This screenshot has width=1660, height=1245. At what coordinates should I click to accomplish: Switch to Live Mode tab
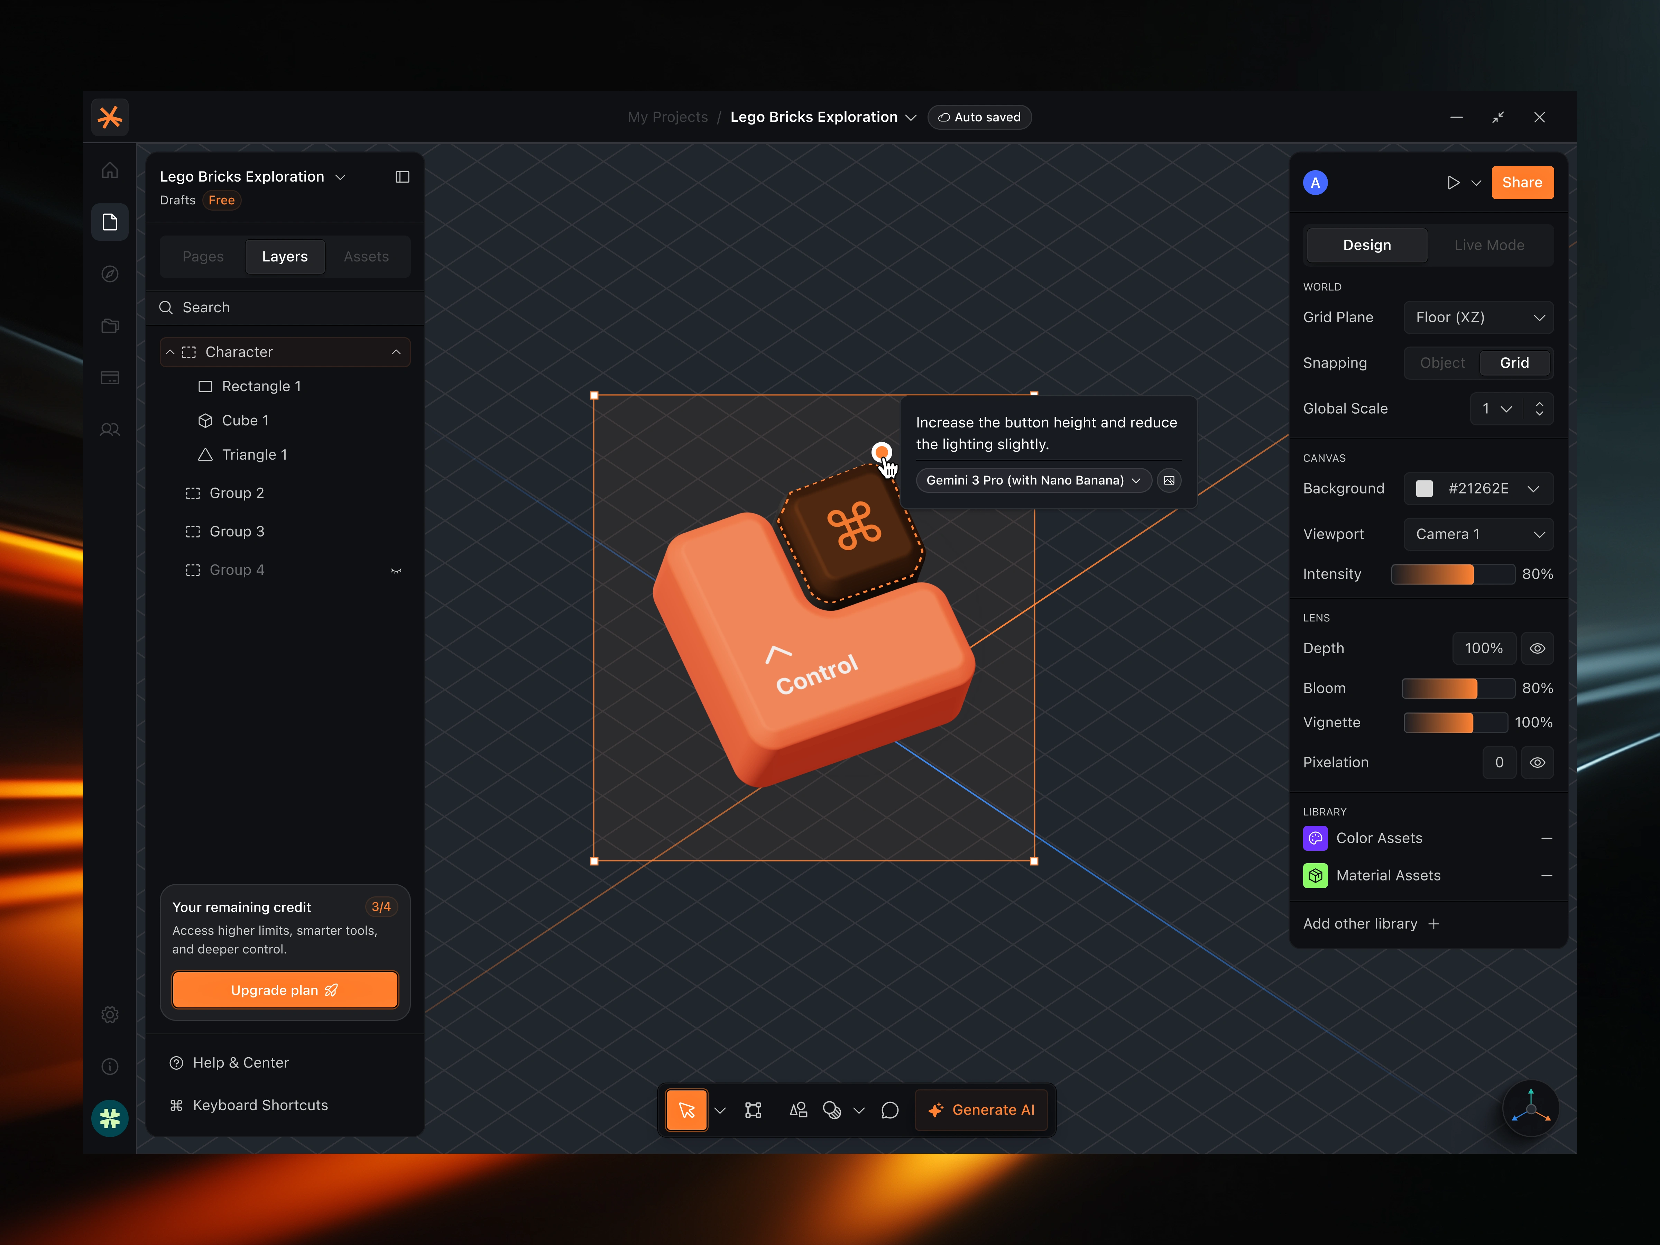coord(1489,246)
